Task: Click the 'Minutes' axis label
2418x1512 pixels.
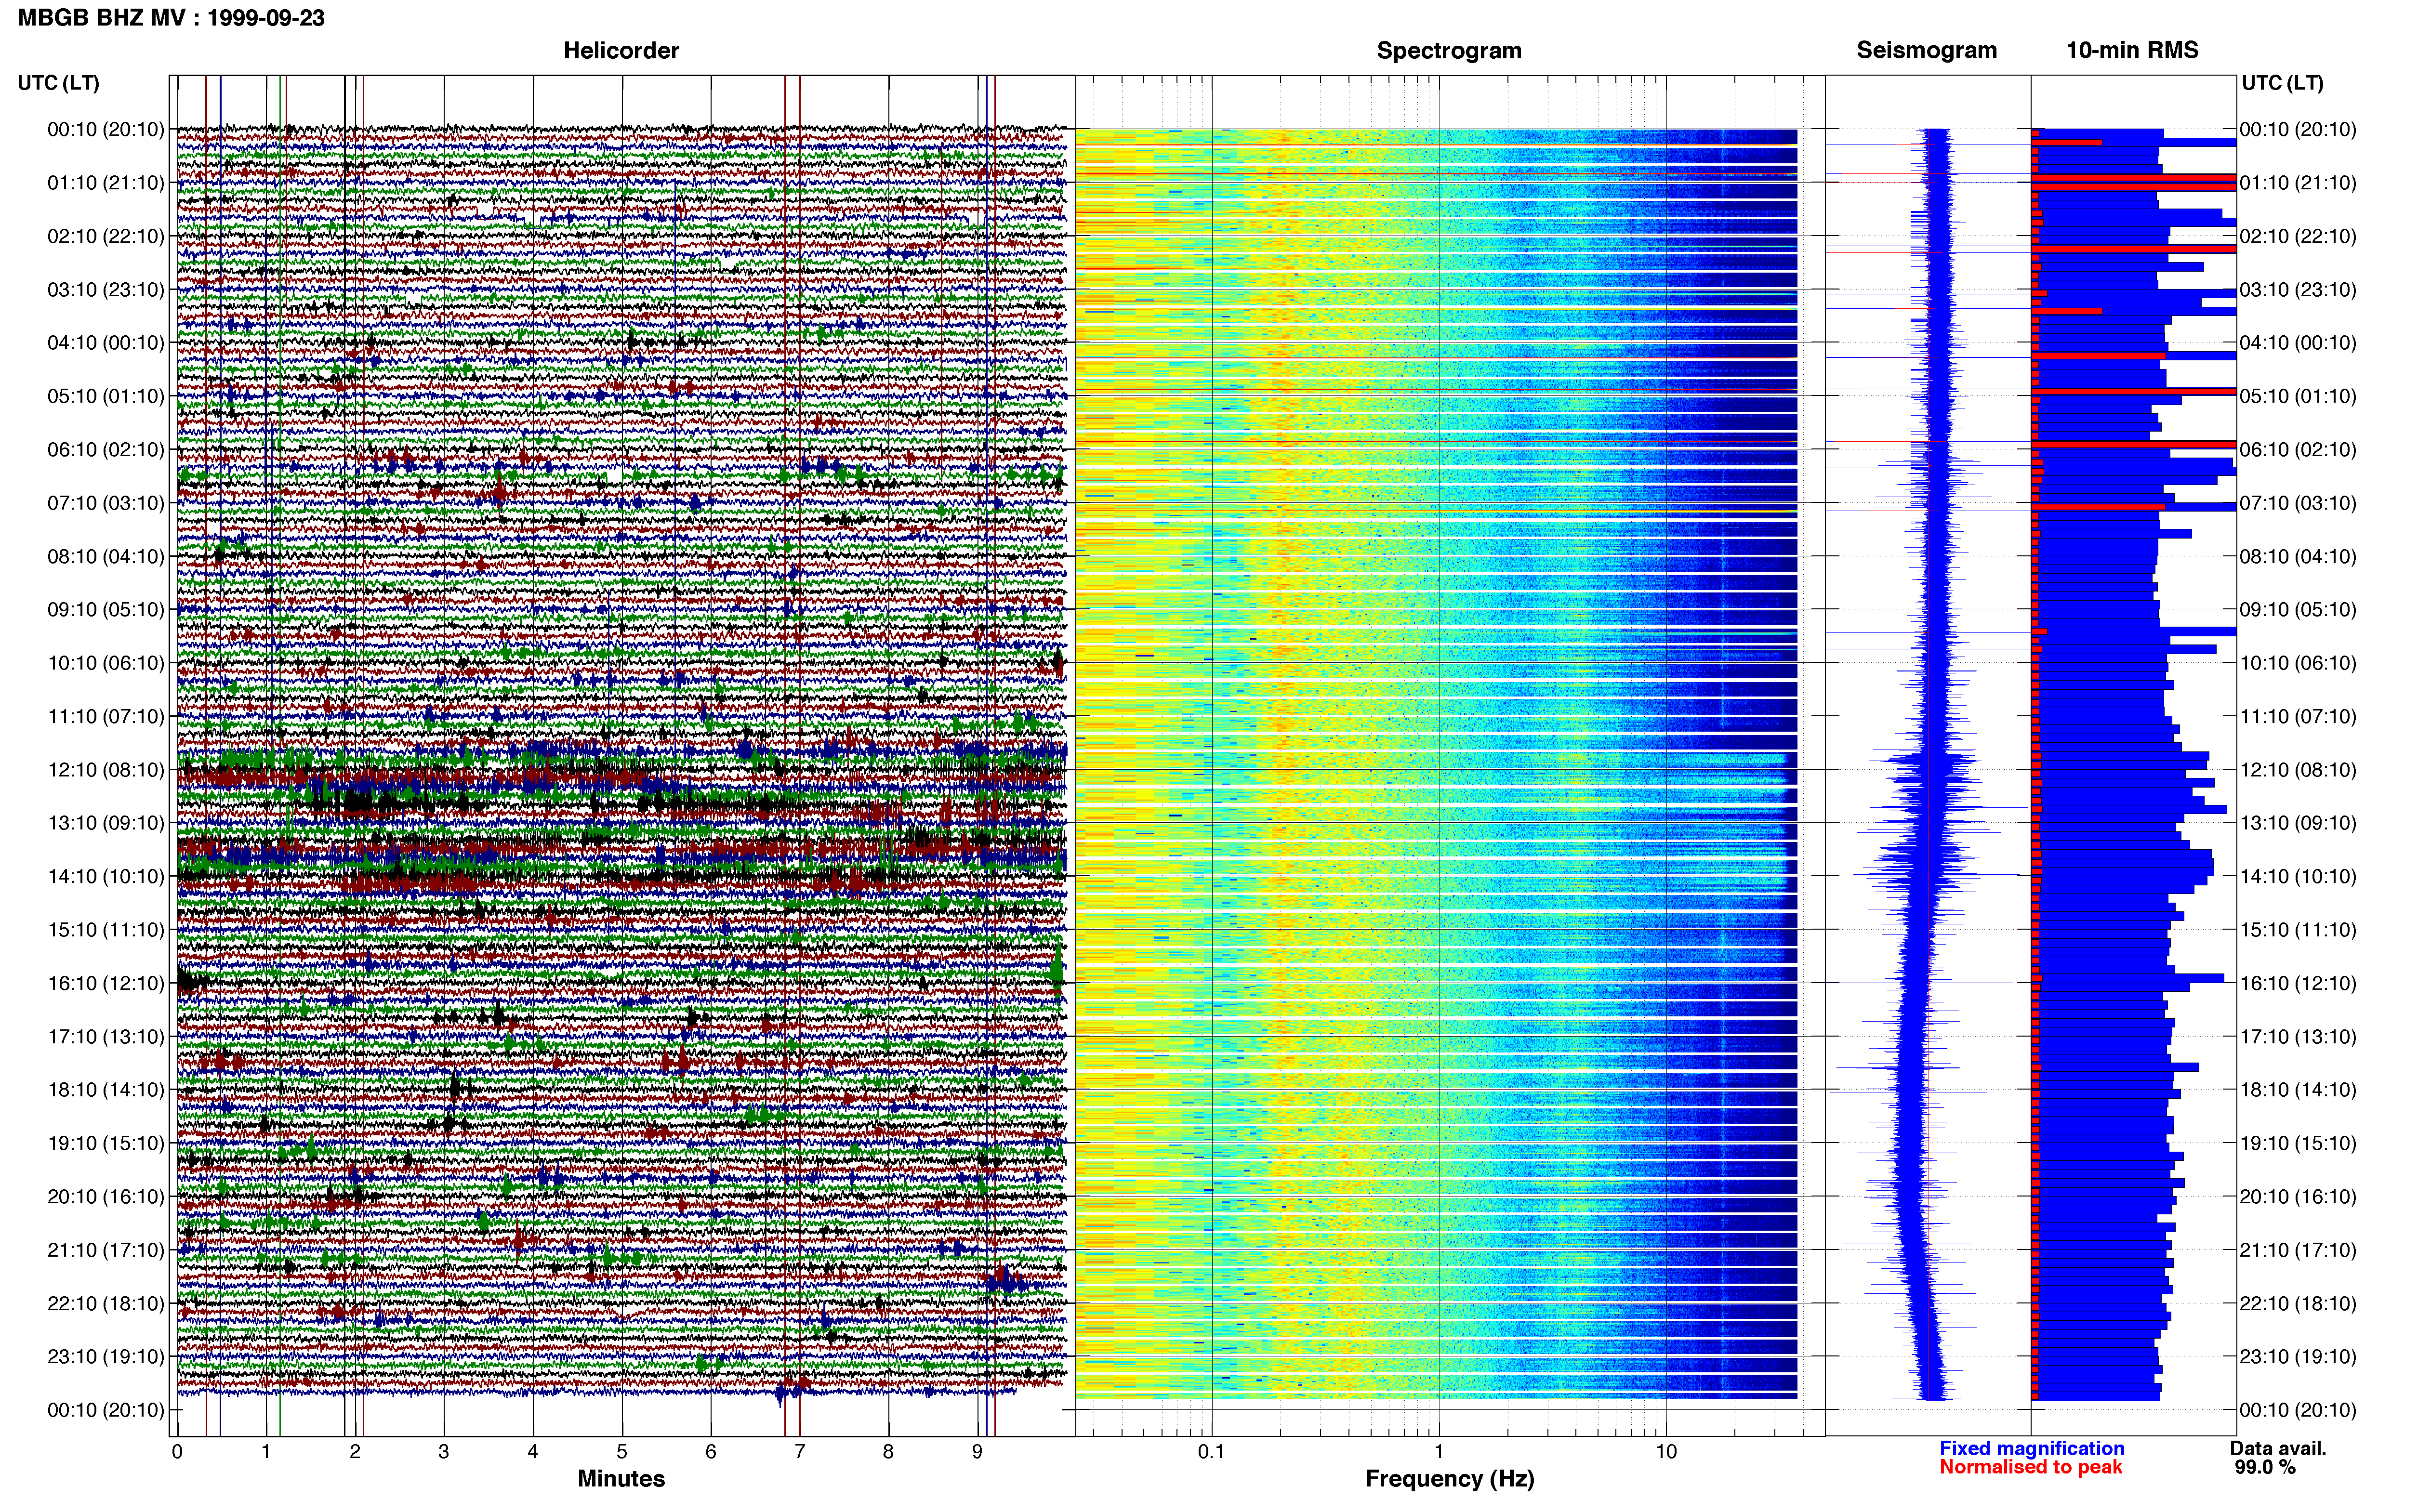Action: [x=621, y=1478]
